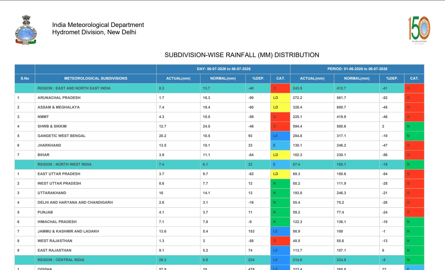445x270 pixels.
Task: Select the REGION : NORTH WEST INDIA row
Action: [x=219, y=164]
